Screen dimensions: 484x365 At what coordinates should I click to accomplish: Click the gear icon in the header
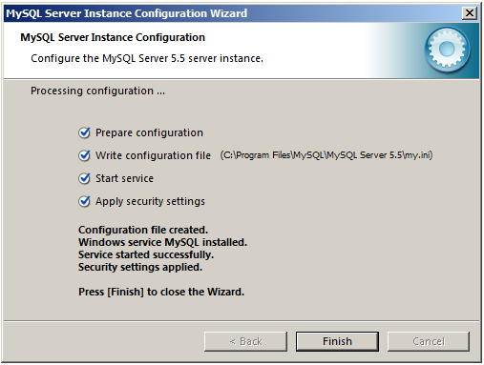[447, 50]
